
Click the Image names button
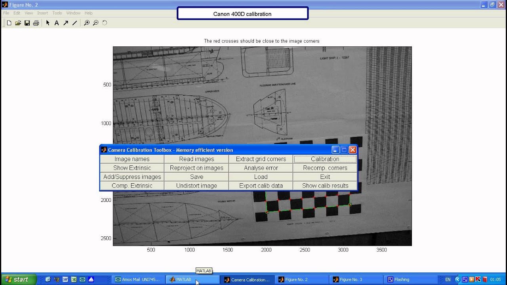point(132,159)
